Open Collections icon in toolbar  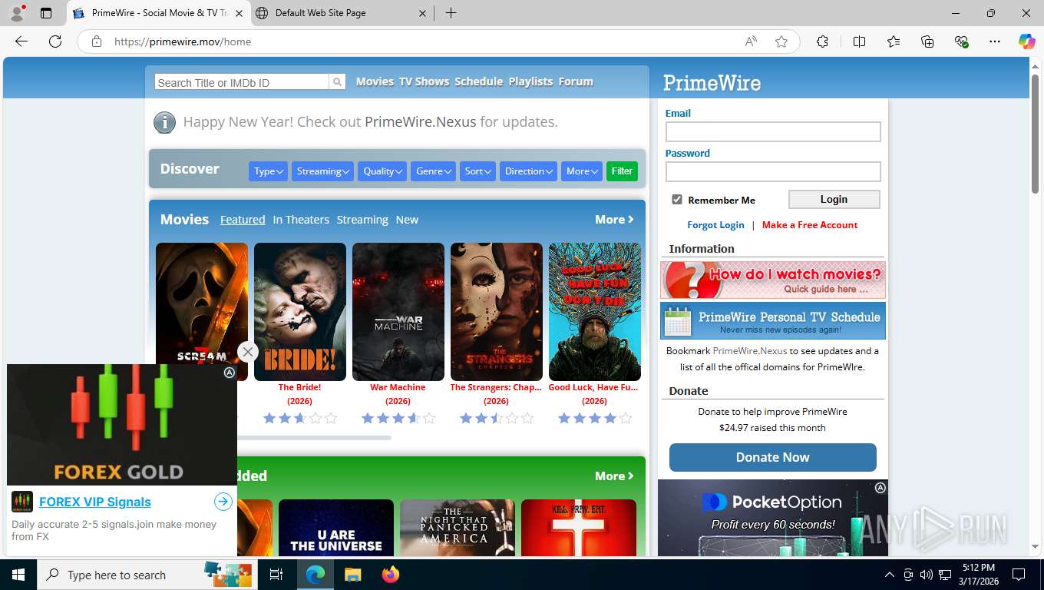click(x=927, y=41)
